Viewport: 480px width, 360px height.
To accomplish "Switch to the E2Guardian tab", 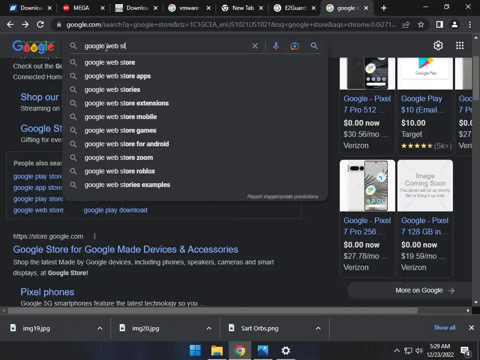I will (x=295, y=8).
